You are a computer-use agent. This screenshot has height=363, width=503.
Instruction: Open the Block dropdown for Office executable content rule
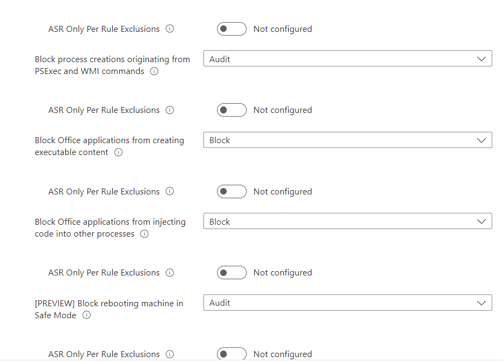[x=348, y=139]
